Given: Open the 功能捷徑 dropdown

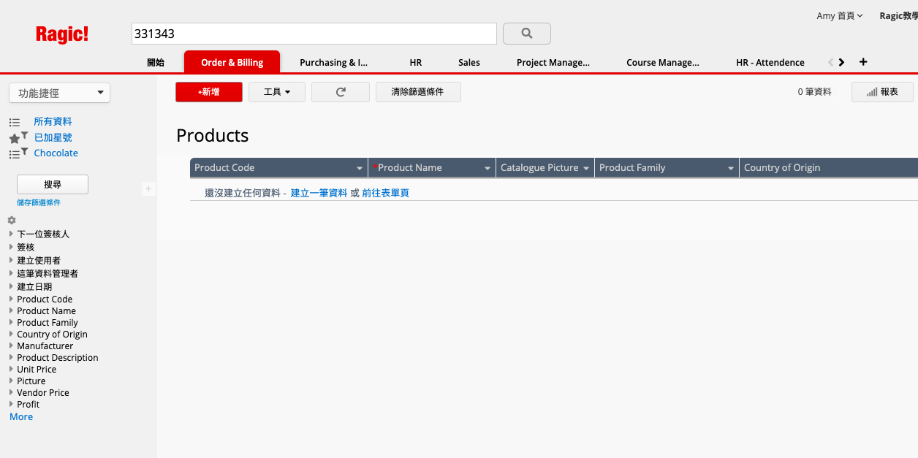Looking at the screenshot, I should [x=59, y=93].
